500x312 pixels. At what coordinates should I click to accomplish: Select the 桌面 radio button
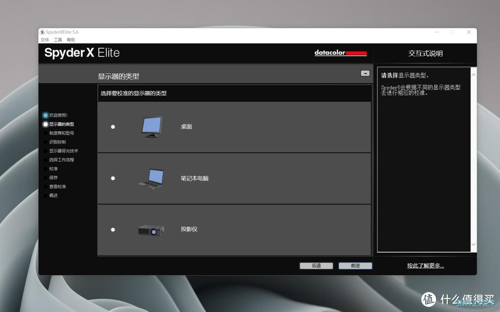pyautogui.click(x=113, y=127)
